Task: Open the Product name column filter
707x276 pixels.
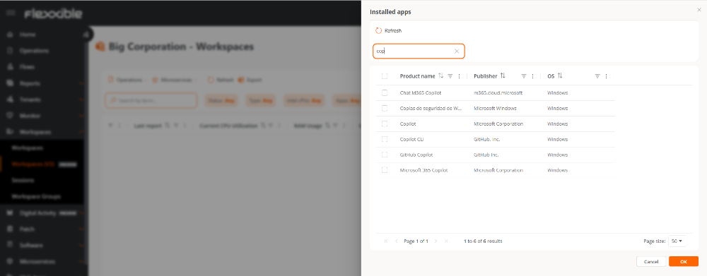Action: (x=450, y=76)
